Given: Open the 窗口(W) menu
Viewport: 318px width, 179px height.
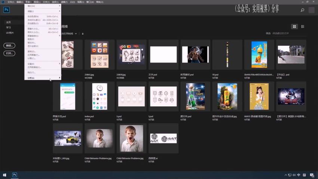Looking at the screenshot, I should coord(90,2).
